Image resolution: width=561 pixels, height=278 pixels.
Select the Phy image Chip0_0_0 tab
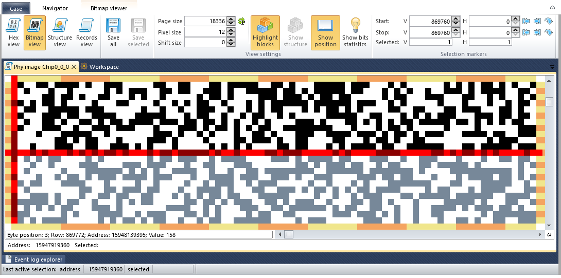tap(41, 67)
